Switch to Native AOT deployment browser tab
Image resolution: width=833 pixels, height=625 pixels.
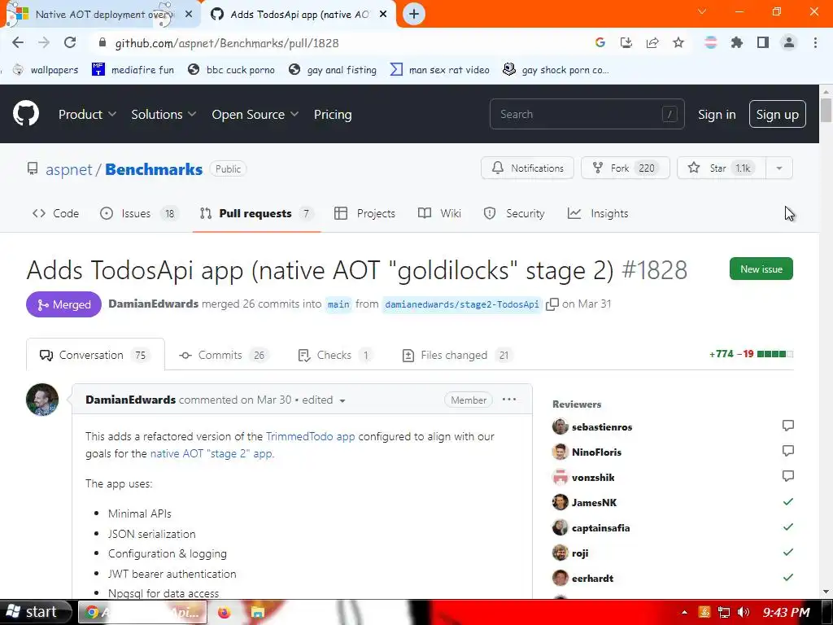coord(101,15)
